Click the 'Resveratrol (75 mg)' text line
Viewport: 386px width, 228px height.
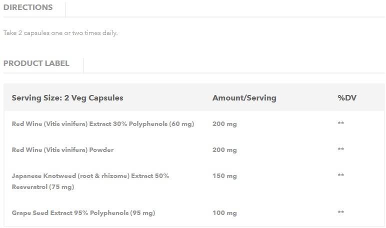(x=42, y=187)
